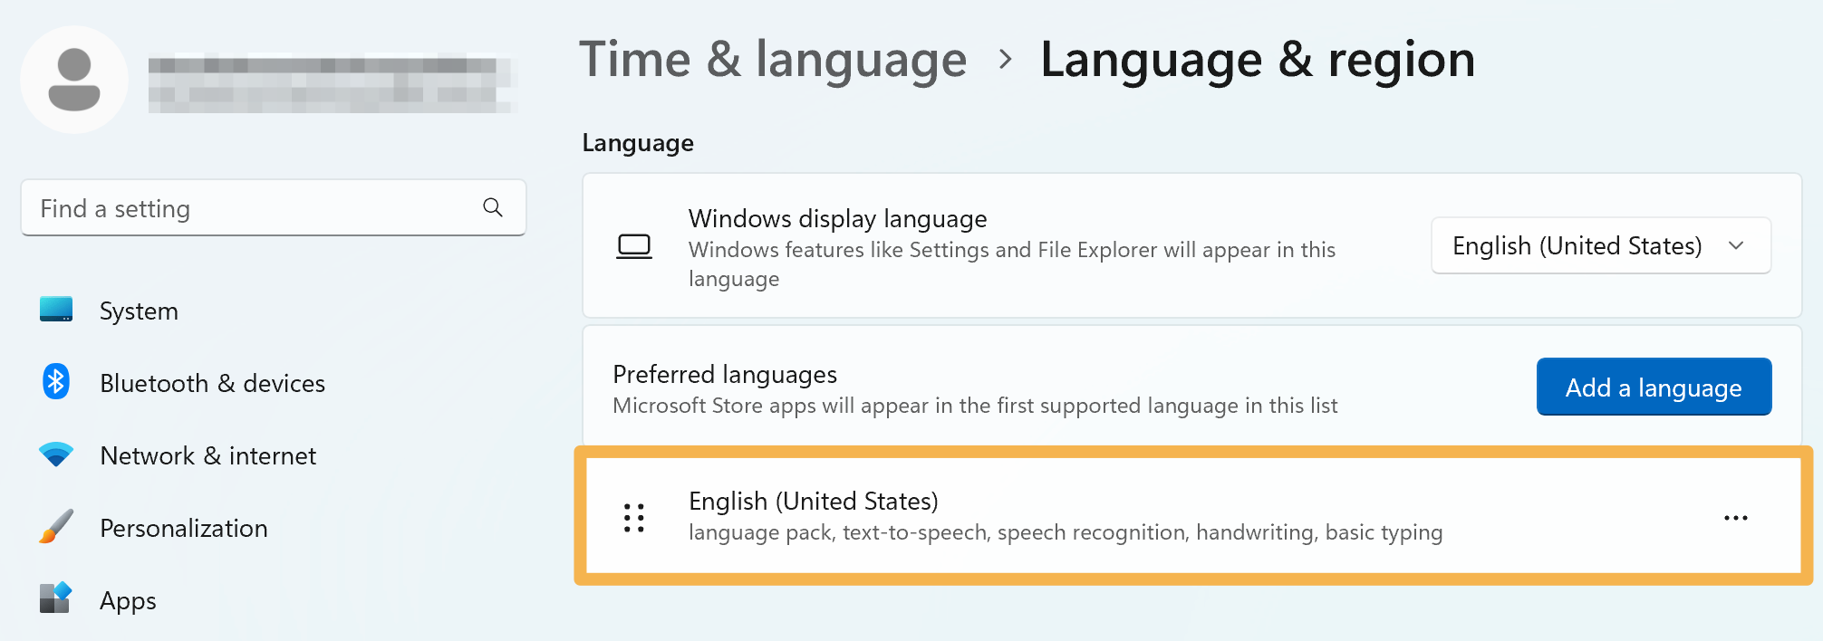Click the magnifier search icon
This screenshot has height=641, width=1823.
pyautogui.click(x=493, y=208)
